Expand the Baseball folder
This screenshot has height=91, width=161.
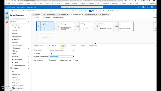pos(12,48)
